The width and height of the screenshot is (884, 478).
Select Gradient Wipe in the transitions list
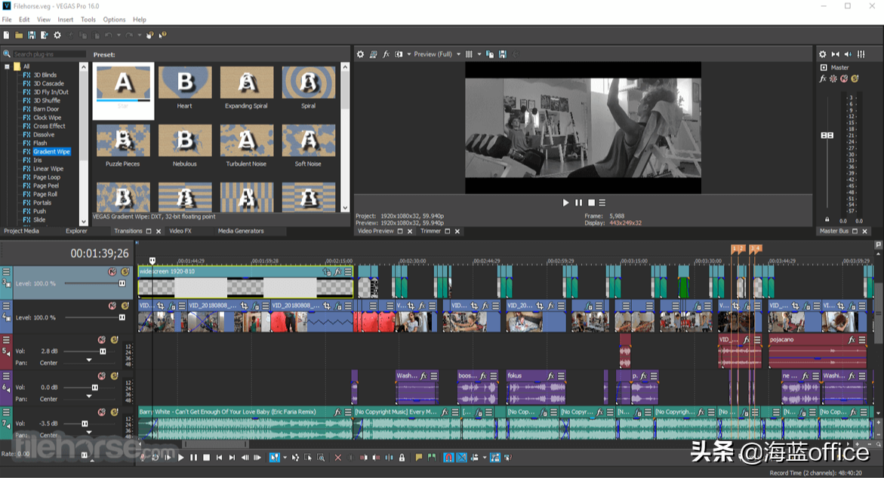[51, 152]
